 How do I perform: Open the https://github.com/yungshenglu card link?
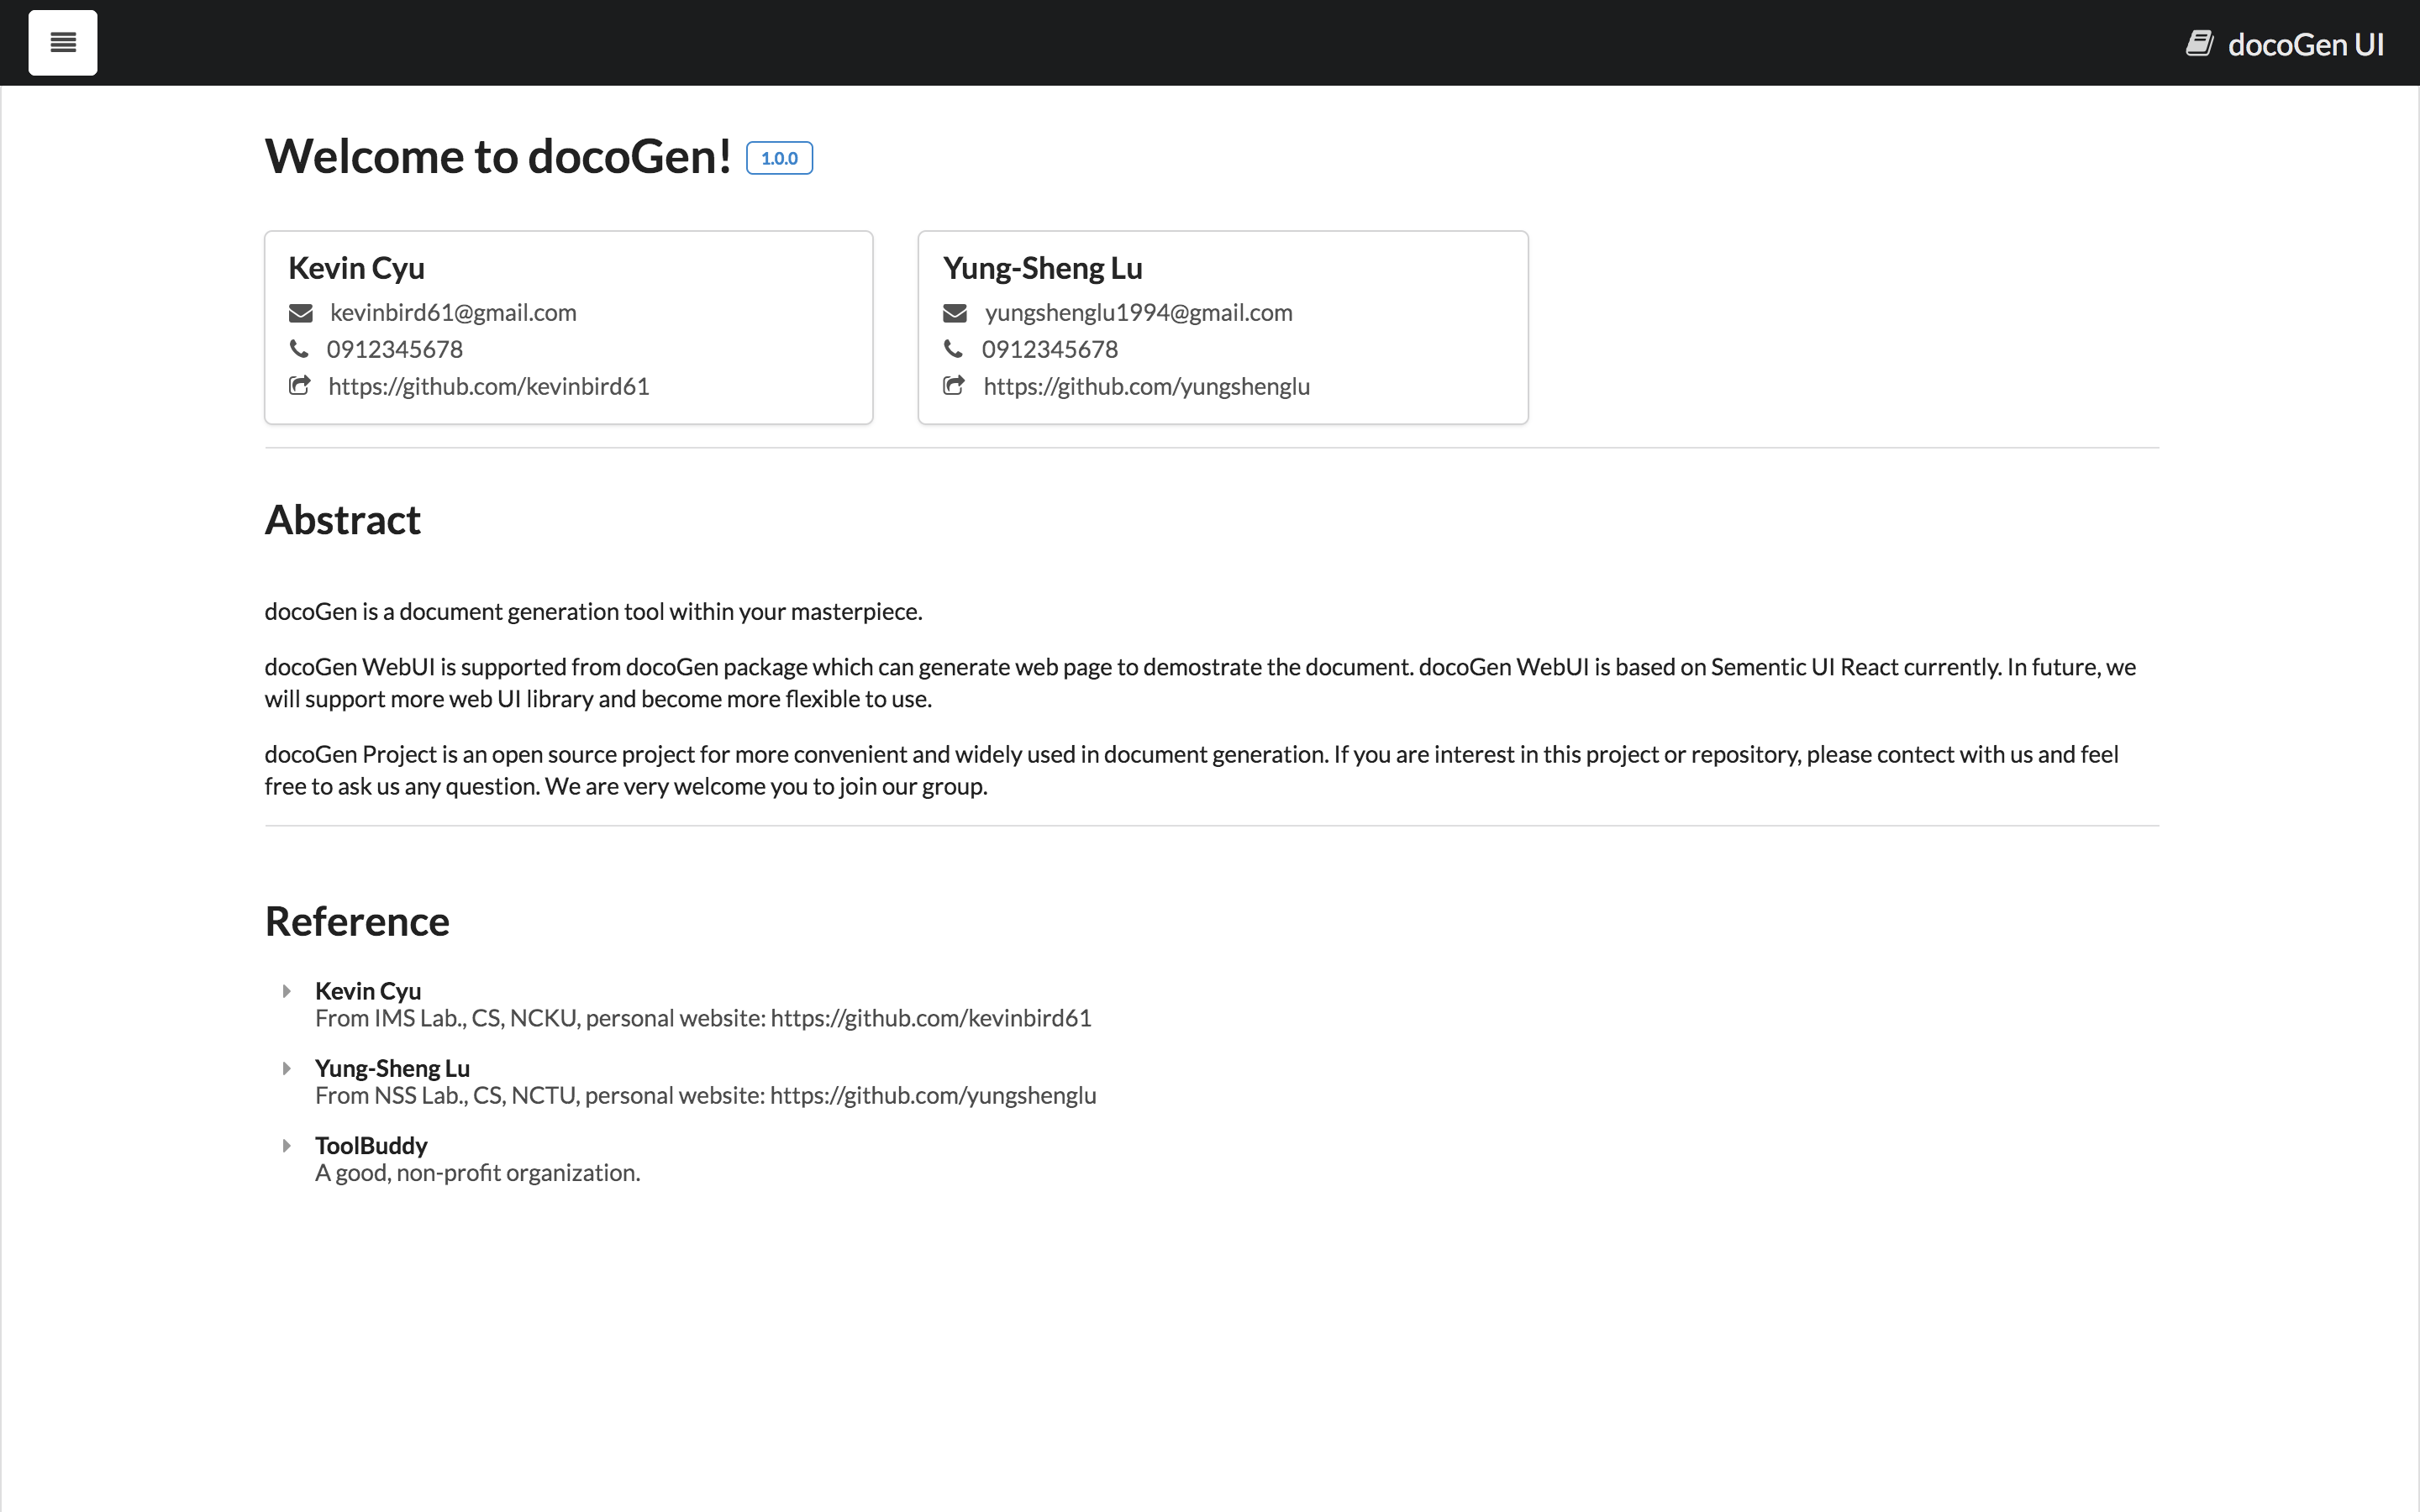click(x=1146, y=386)
